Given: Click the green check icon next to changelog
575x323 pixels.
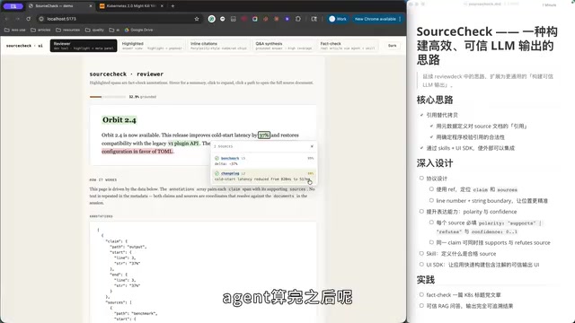Looking at the screenshot, I should tap(217, 173).
